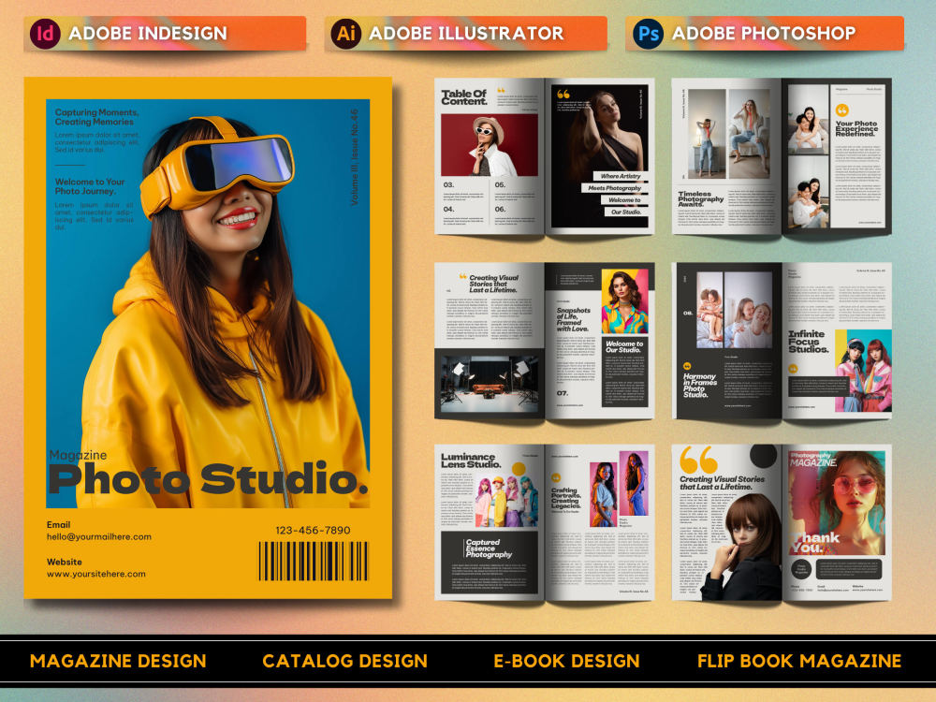Click the Adobe Photoshop Ps icon
Screen dimensions: 936x702
649,34
